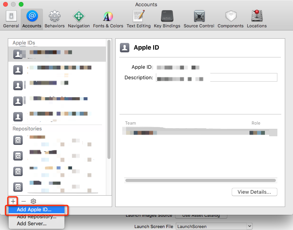293x230 pixels.
Task: Choose Add Repository… from the popup menu
Action: pos(36,217)
